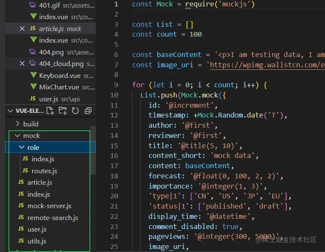Open utils.js file
The height and width of the screenshot is (252, 325).
coord(37,241)
